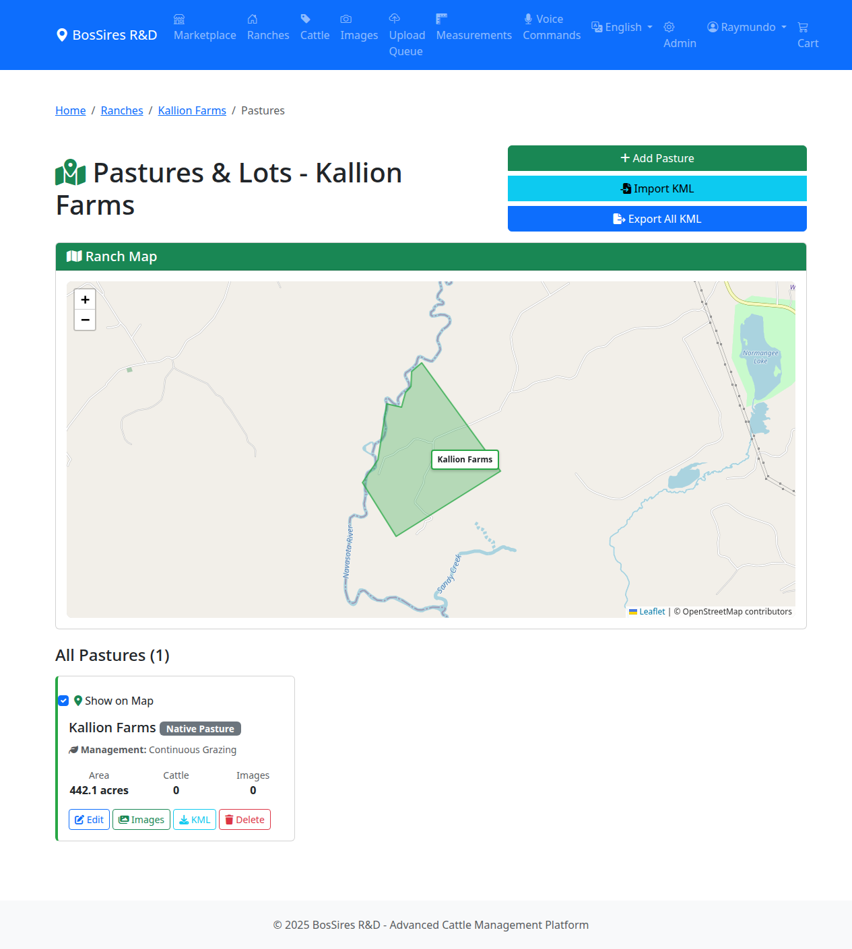Select the Cattle tag icon in navbar

click(306, 20)
